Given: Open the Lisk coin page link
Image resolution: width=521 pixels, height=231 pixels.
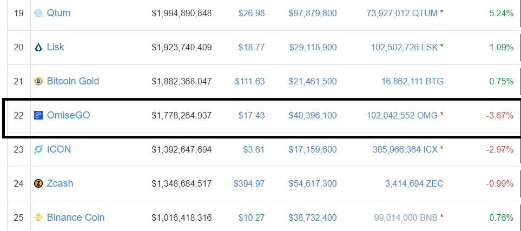Looking at the screenshot, I should pyautogui.click(x=56, y=47).
